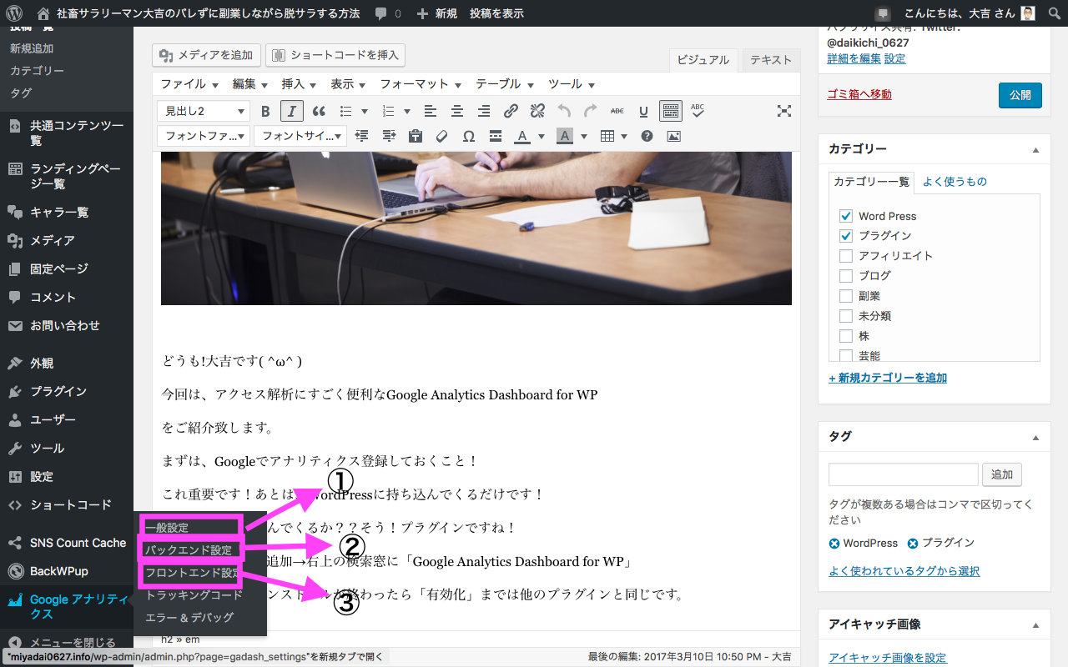
Task: Open the フォントサイズ dropdown
Action: tap(300, 136)
